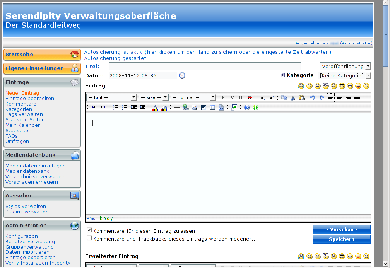Insert a web link via the Eintrag globe-chain icon
This screenshot has height=268, width=390.
coord(186,108)
